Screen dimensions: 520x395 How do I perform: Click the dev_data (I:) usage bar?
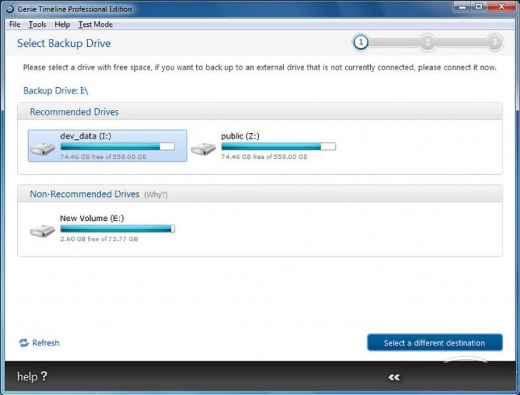117,147
